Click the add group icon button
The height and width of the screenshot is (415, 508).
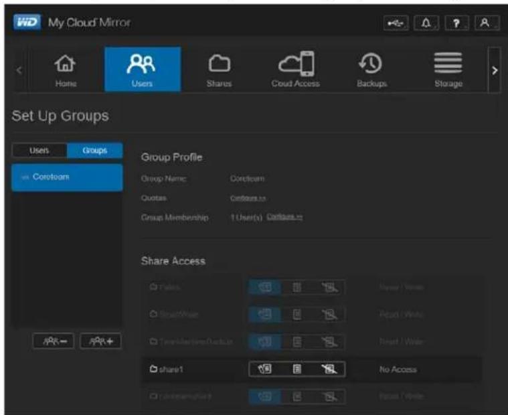click(x=101, y=341)
